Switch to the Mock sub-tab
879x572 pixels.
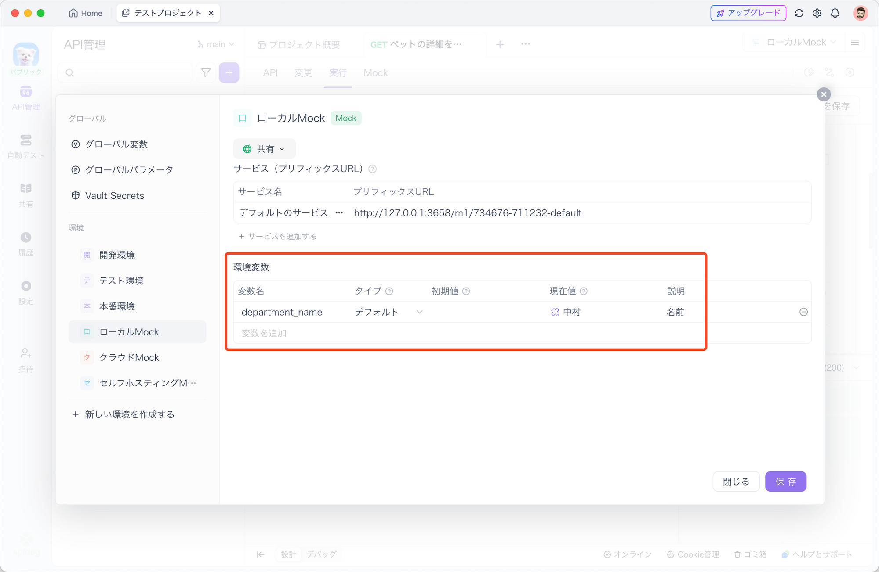coord(376,73)
